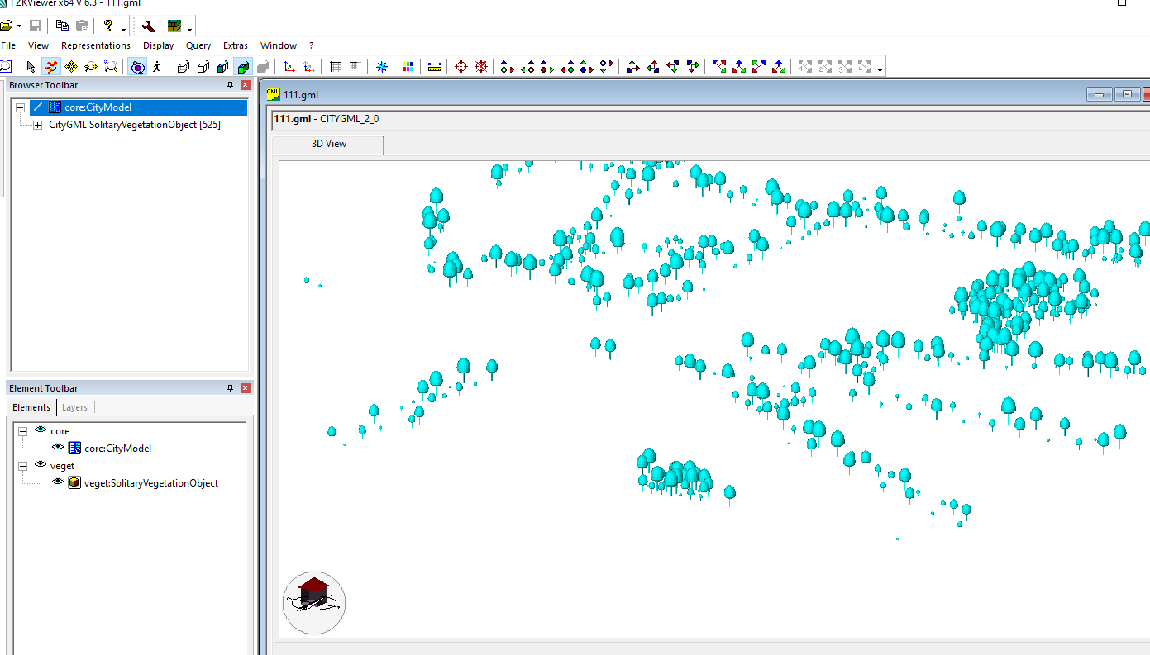Image resolution: width=1150 pixels, height=655 pixels.
Task: Select veget:SolitaryVegetationObject element row
Action: coord(151,483)
